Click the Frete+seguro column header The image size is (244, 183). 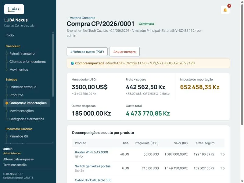pos(205,143)
